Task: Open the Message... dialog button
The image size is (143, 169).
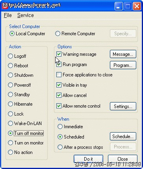Action: 123,54
